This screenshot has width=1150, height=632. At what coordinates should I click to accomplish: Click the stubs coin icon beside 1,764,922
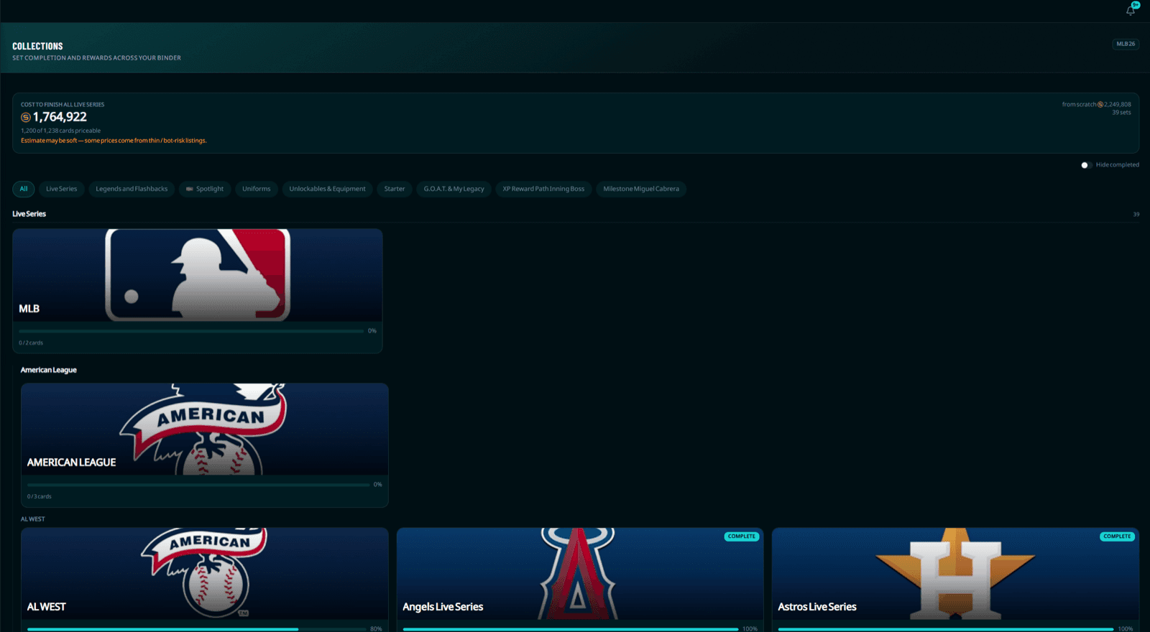pyautogui.click(x=26, y=117)
